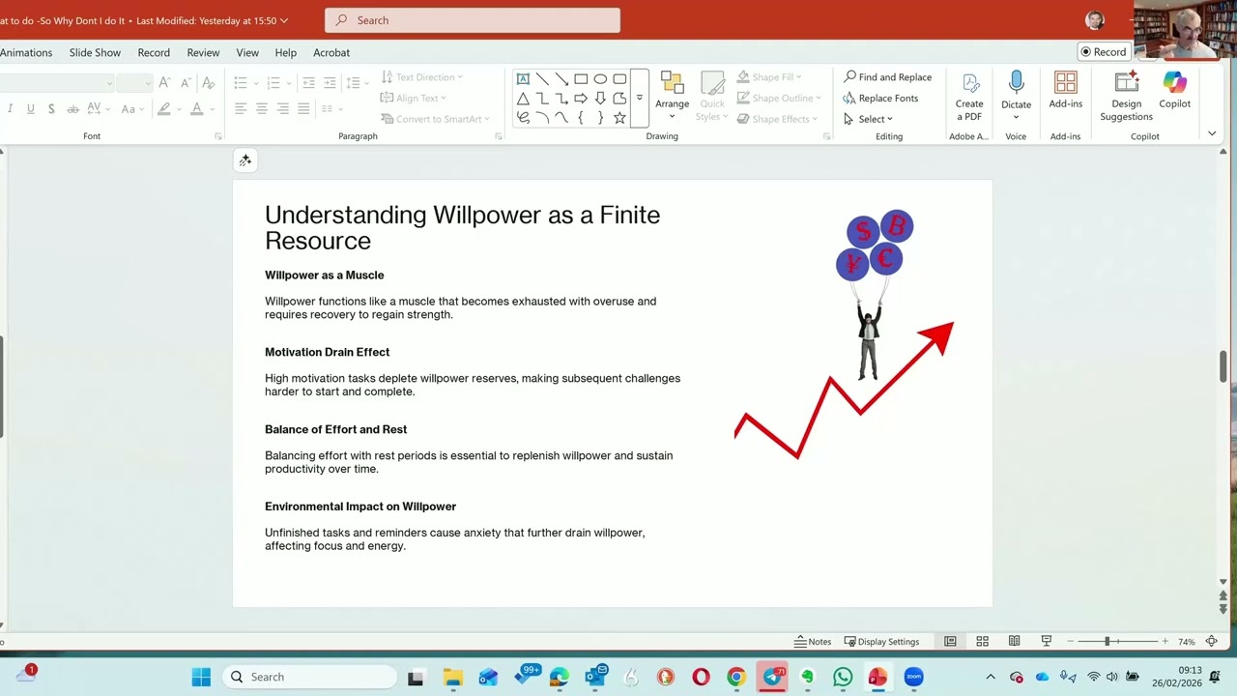
Task: Align text left
Action: (241, 109)
